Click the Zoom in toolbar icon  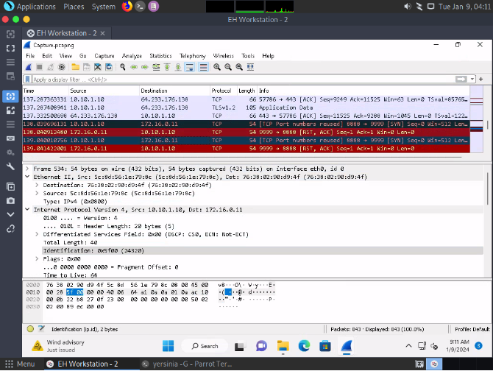click(x=217, y=67)
